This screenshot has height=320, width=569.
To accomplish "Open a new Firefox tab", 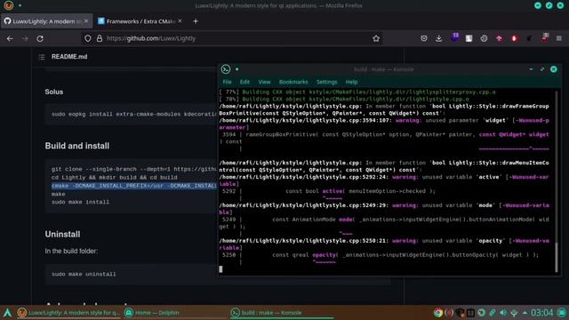I will pyautogui.click(x=196, y=21).
